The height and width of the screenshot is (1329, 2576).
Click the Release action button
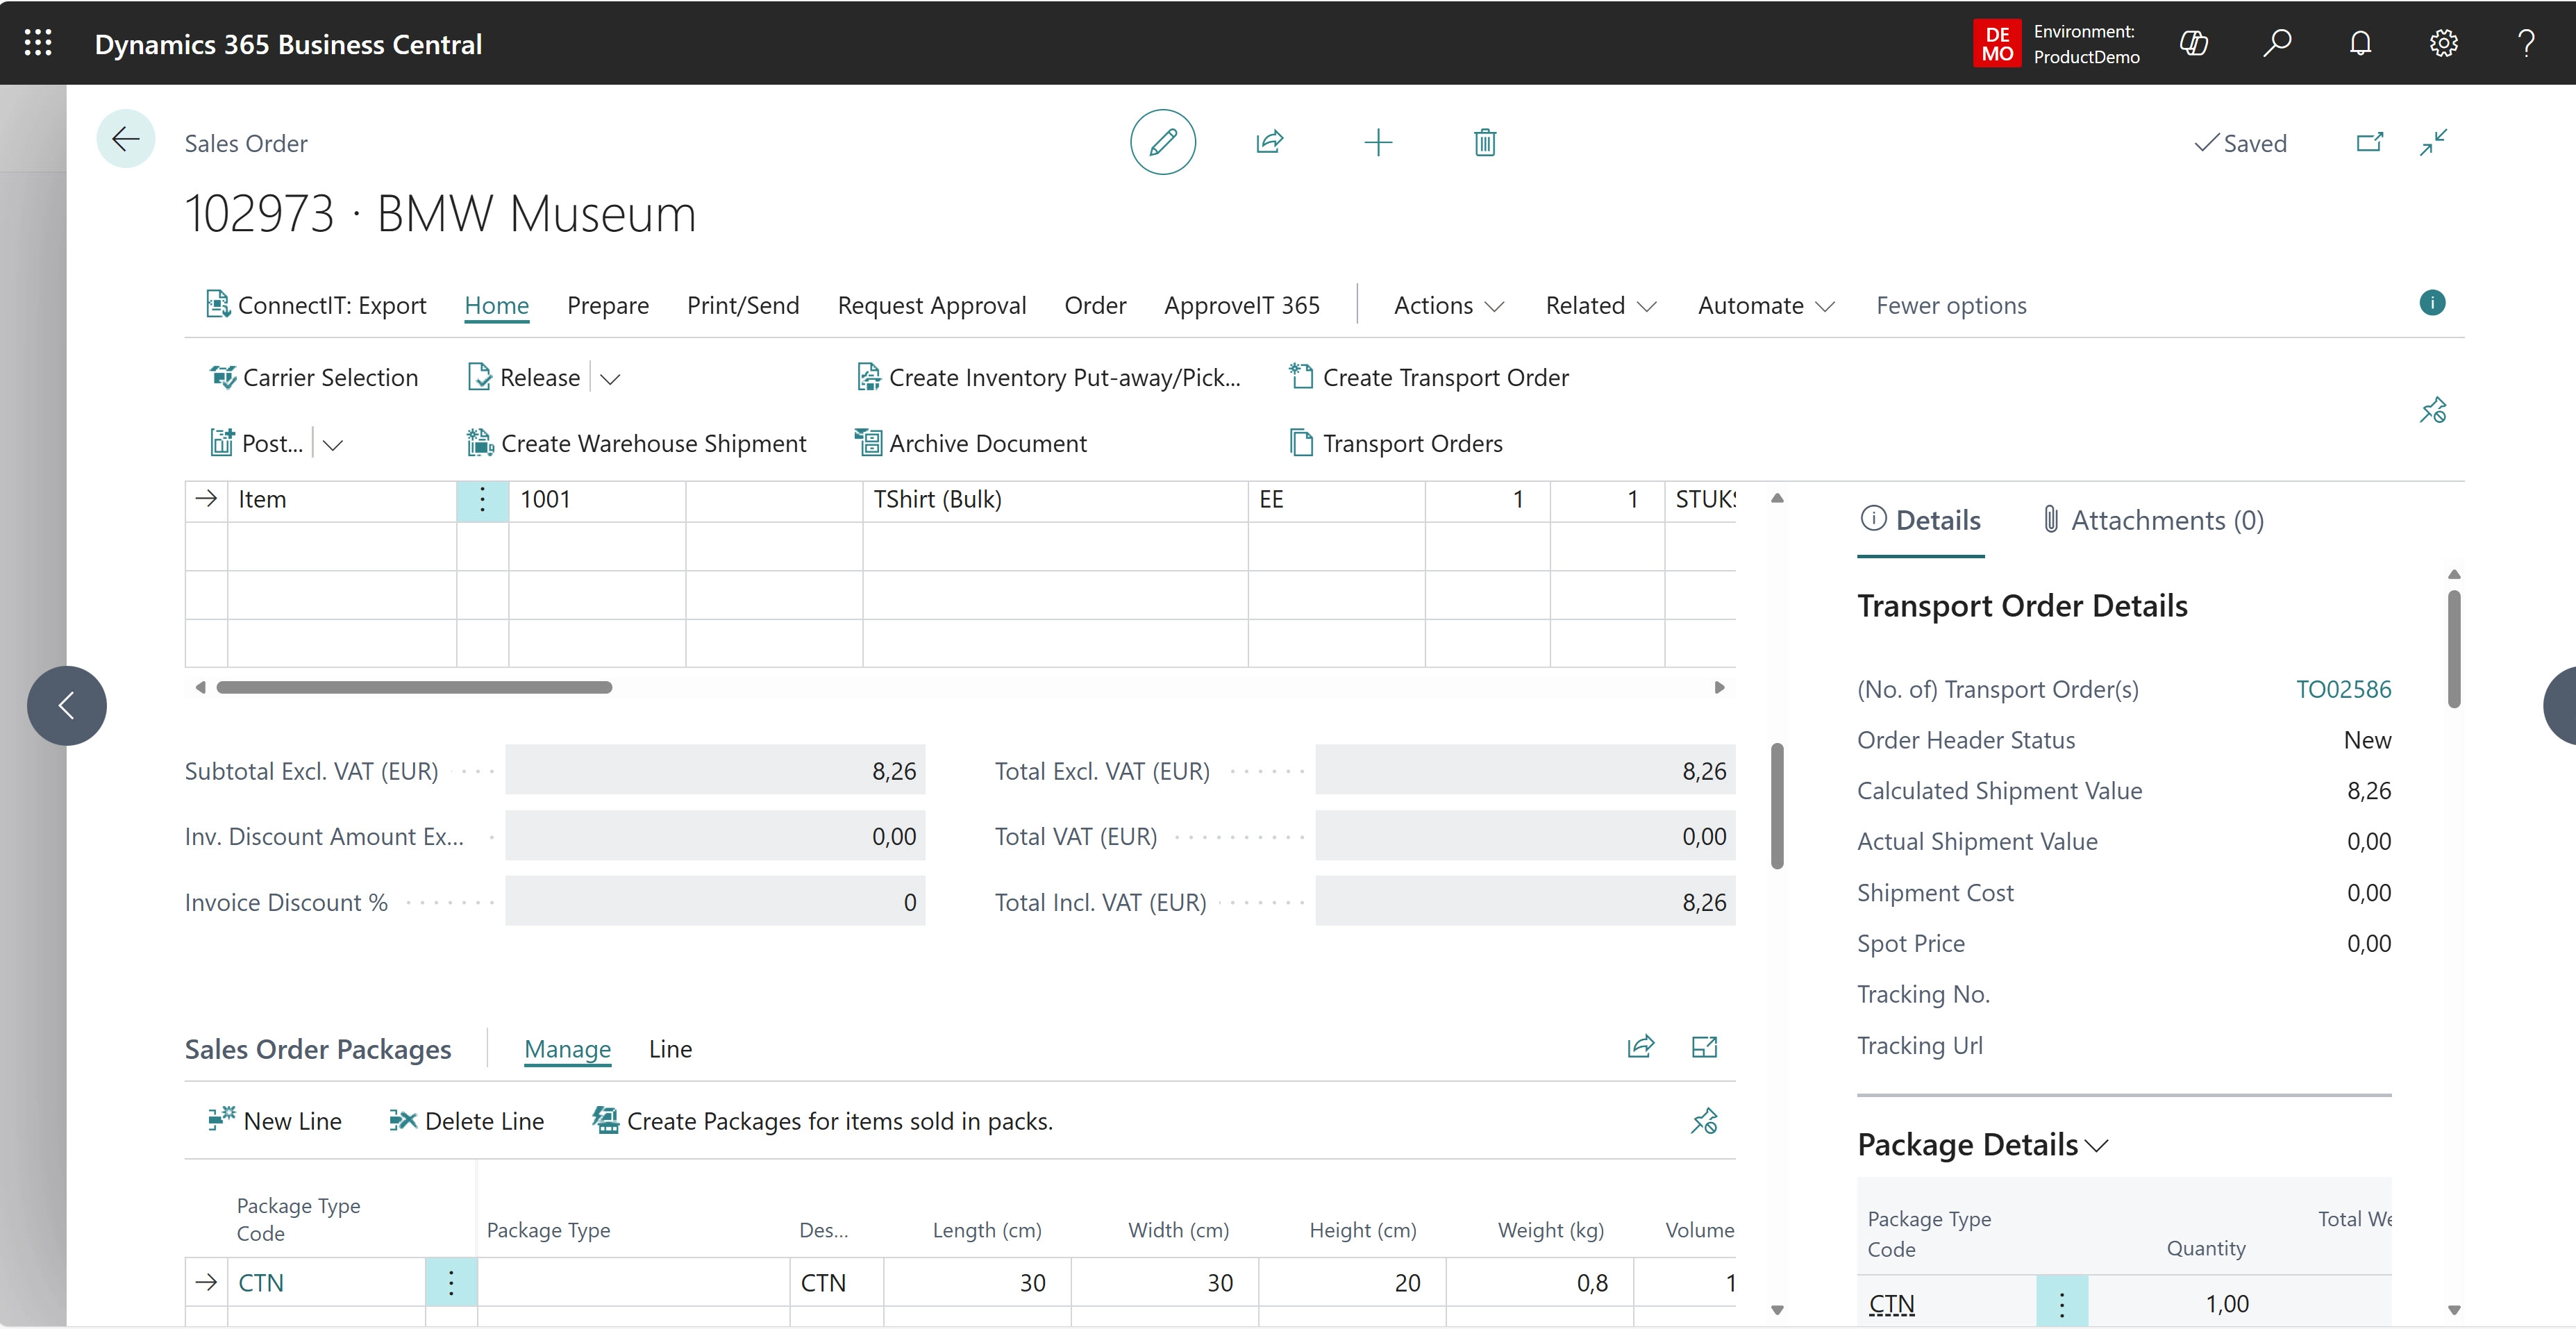pyautogui.click(x=524, y=377)
